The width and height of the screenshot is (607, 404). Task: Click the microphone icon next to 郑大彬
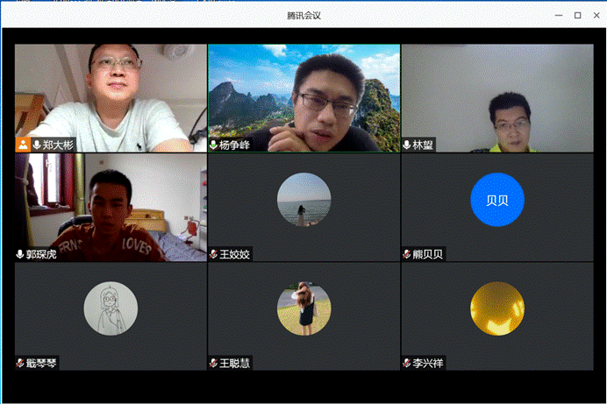[x=37, y=145]
